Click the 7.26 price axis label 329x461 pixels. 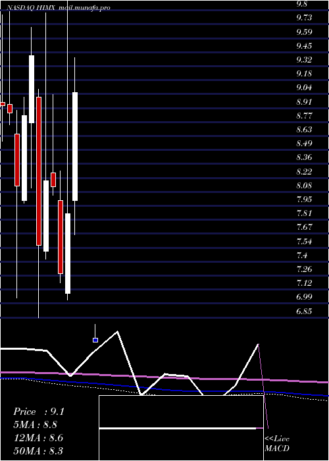[x=304, y=269]
